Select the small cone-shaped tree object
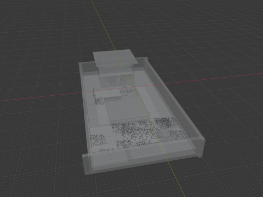 point(94,92)
